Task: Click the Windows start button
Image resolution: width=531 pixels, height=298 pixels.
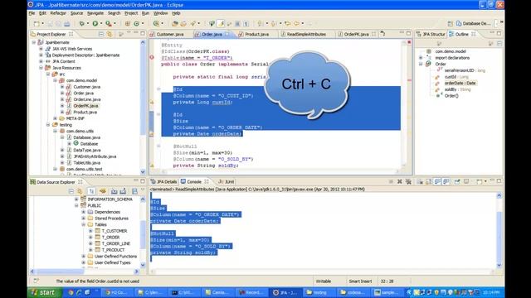Action: [x=44, y=292]
